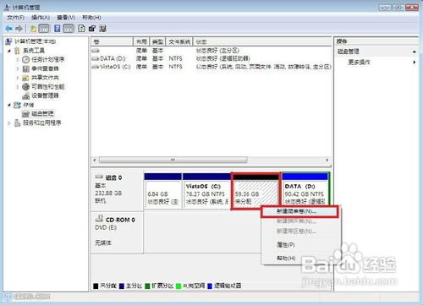The width and height of the screenshot is (423, 305).
Task: Select the DATA (D:) row in the volume list
Action: click(211, 58)
